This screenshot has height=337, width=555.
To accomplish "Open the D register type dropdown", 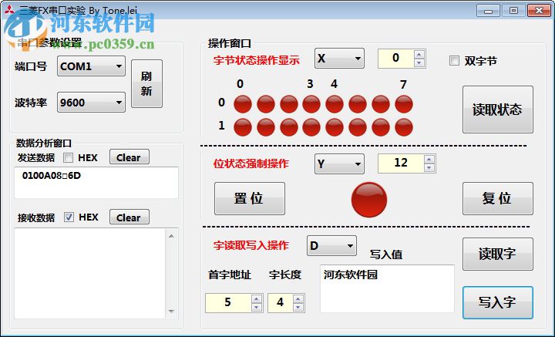I will pos(331,246).
